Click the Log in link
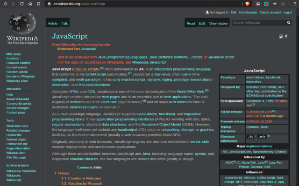The width and height of the screenshot is (299, 186). coord(288,13)
